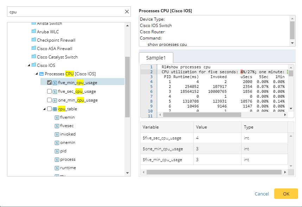Viewport: 302px width, 207px height.
Task: Click the Aruba WLC folder icon
Action: 34,32
